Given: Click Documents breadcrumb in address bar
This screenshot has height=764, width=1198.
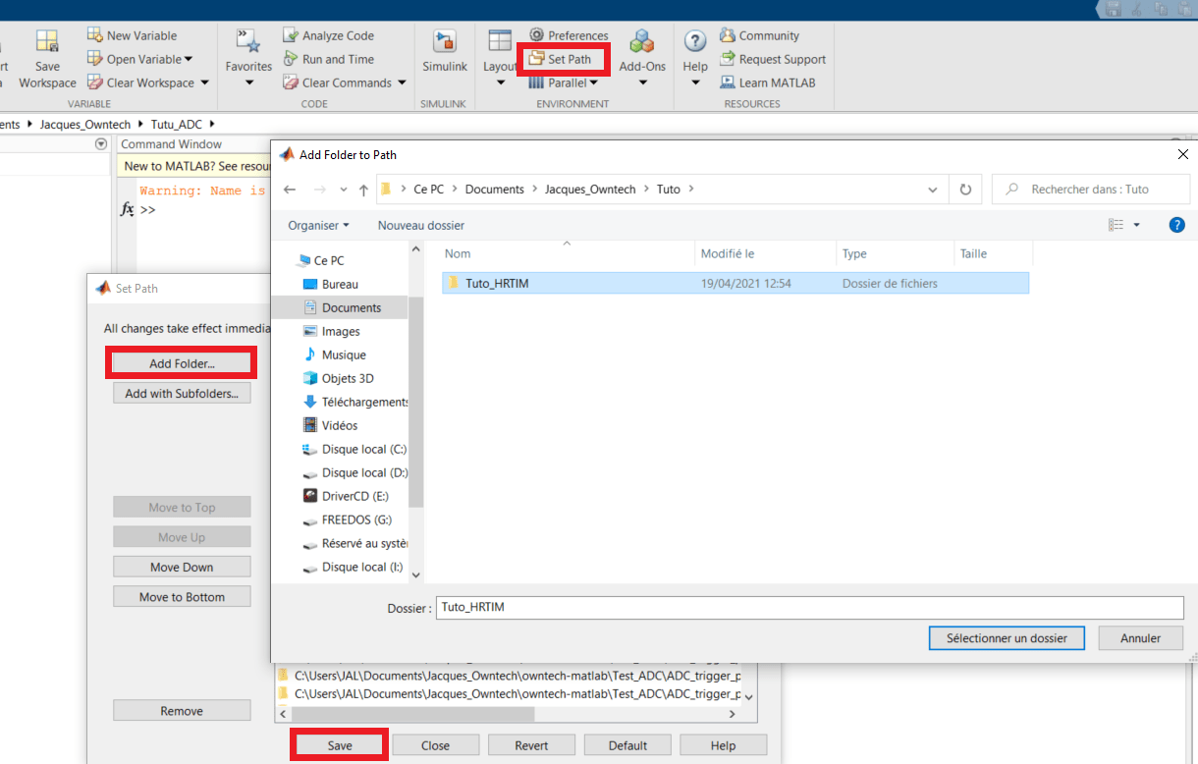Looking at the screenshot, I should point(495,190).
